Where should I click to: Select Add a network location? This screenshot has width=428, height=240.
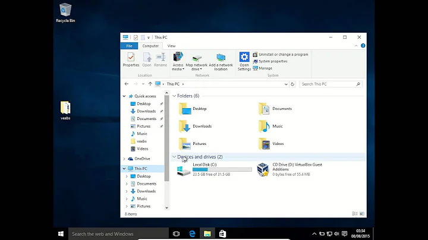coord(221,62)
